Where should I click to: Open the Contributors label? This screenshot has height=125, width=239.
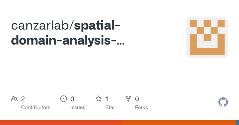tap(36, 107)
